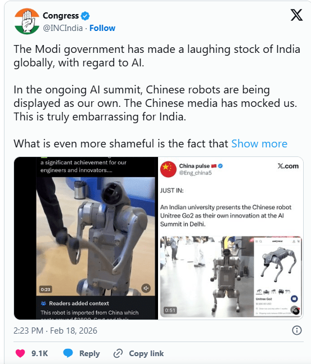Click the chain link copy icon
The width and height of the screenshot is (311, 364).
pyautogui.click(x=118, y=353)
